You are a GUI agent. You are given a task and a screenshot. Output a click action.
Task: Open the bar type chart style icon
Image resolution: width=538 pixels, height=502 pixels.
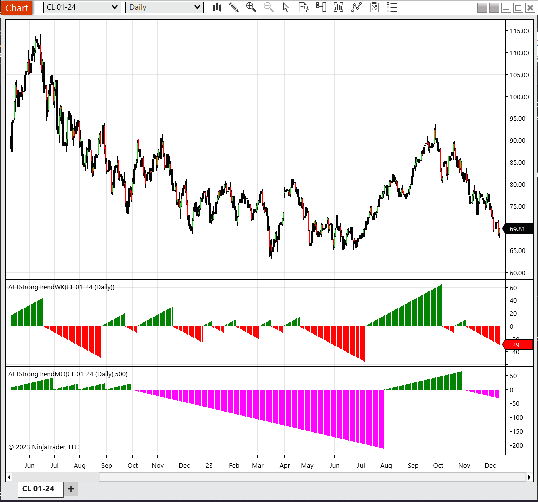pos(217,7)
